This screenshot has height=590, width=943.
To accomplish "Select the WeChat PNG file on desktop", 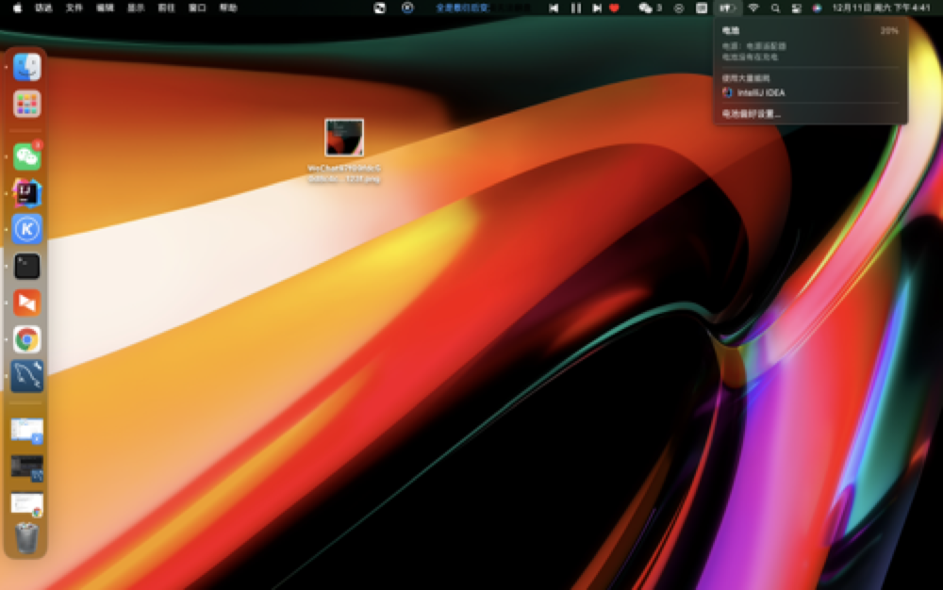I will [x=344, y=138].
